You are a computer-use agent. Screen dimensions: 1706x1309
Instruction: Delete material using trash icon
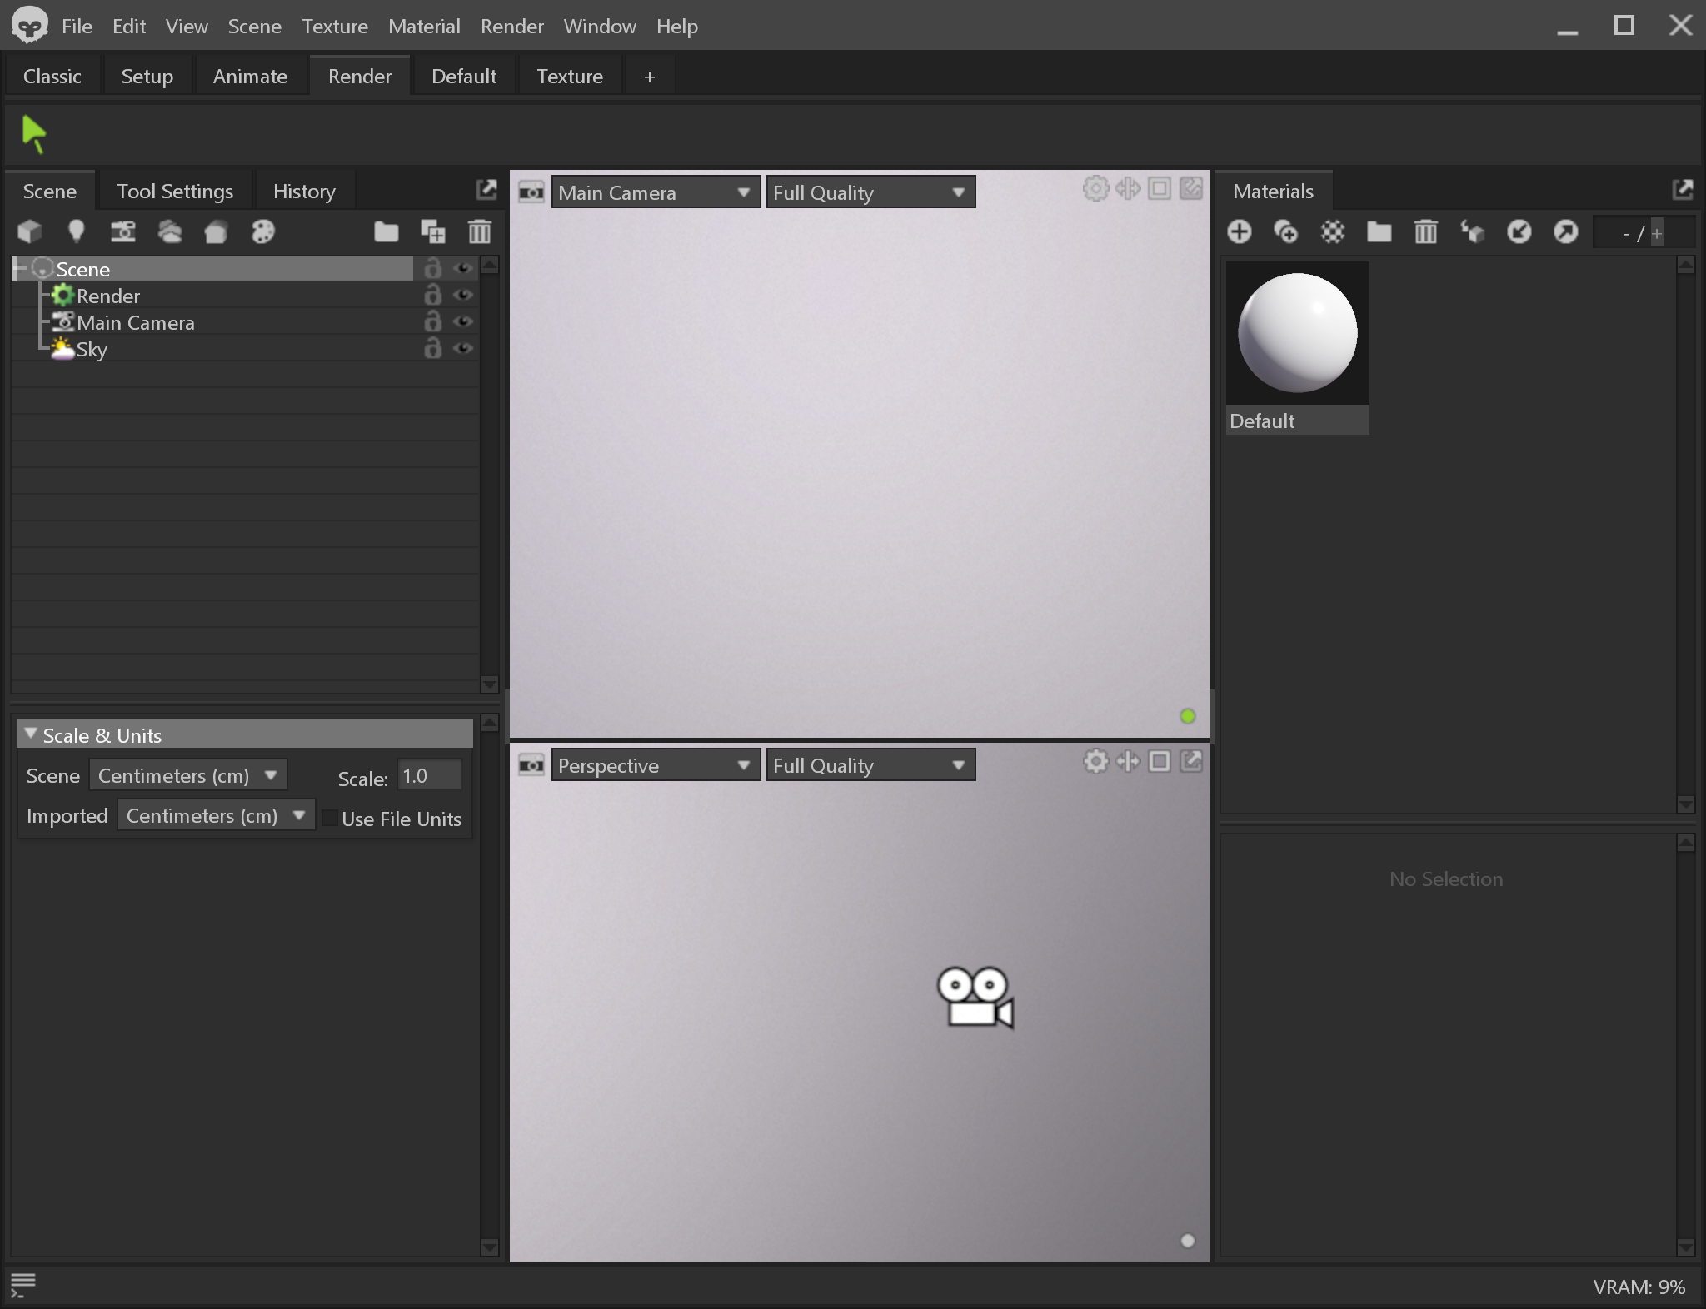click(1425, 231)
